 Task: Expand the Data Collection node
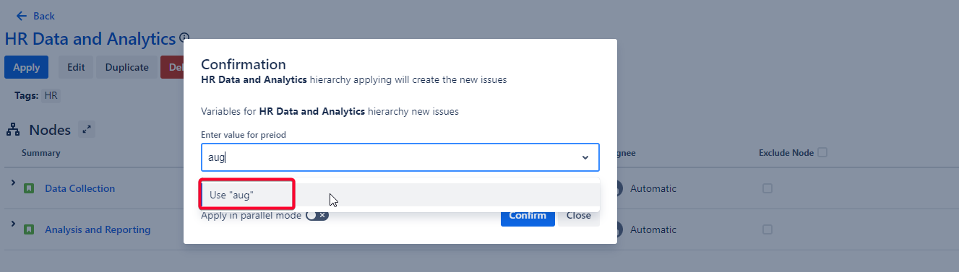13,184
